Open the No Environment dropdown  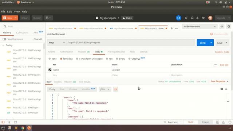(200, 27)
